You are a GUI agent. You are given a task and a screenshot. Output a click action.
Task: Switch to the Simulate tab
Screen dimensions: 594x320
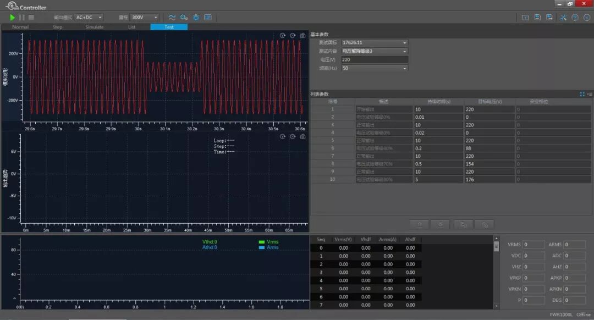[95, 27]
